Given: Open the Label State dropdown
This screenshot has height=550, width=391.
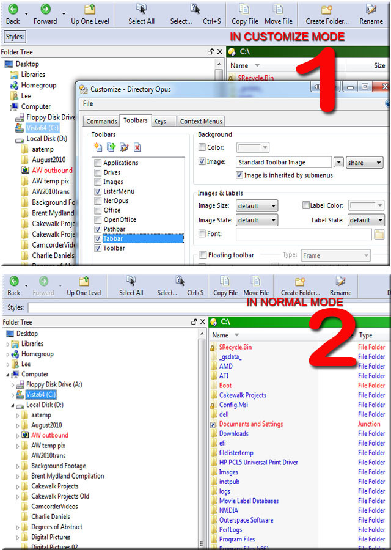Looking at the screenshot, I should point(366,220).
